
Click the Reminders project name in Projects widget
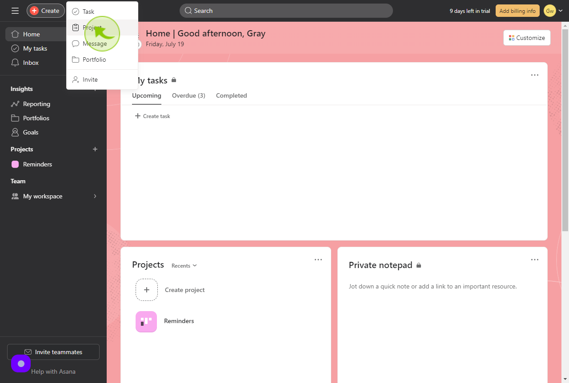pyautogui.click(x=179, y=321)
